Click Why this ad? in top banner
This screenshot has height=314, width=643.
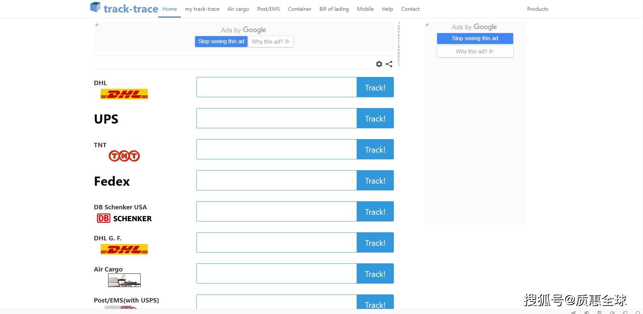270,42
